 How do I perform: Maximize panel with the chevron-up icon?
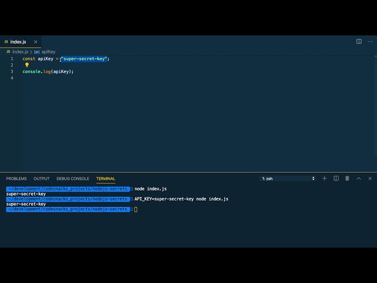point(359,179)
